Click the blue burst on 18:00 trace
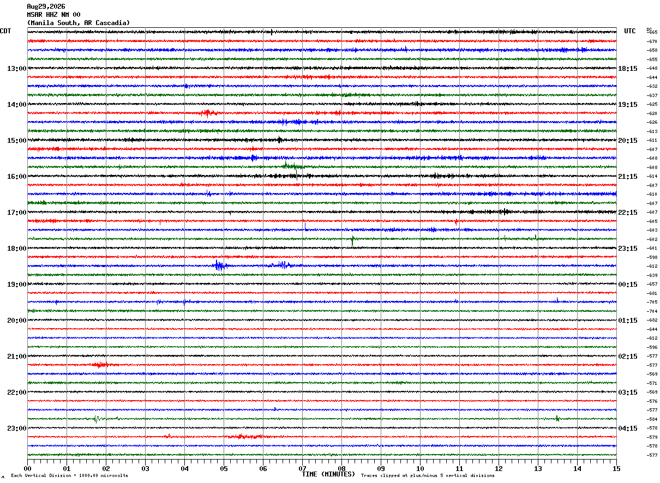 (x=220, y=266)
